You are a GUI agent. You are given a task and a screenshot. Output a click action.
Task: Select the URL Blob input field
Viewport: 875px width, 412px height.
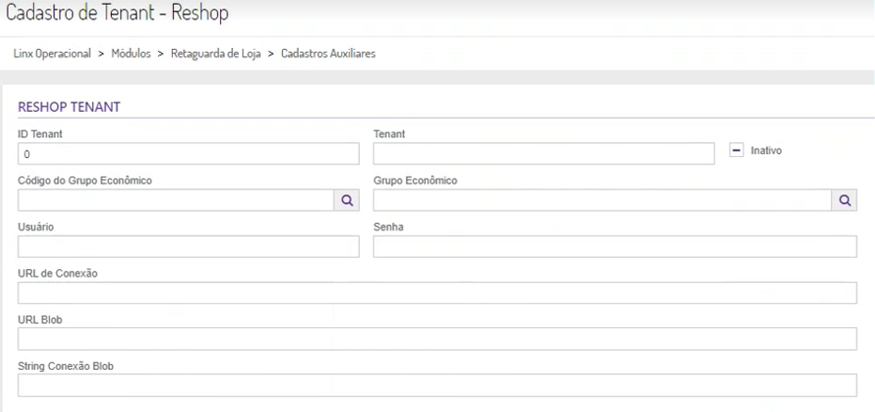pos(437,339)
